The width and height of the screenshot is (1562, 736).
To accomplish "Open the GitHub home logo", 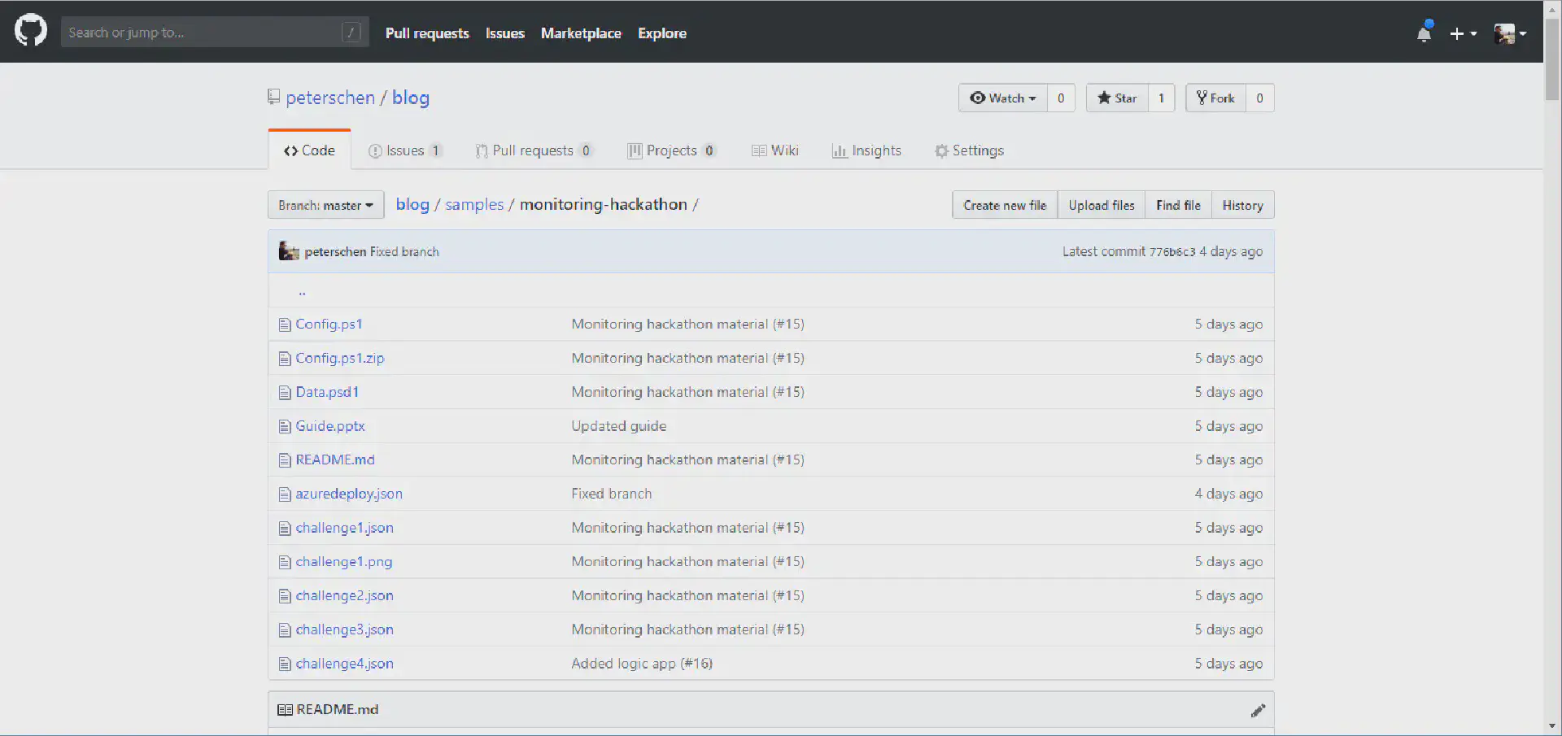I will click(31, 31).
